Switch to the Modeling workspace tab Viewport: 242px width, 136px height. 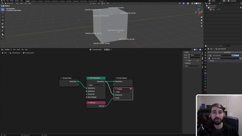coord(34,1)
